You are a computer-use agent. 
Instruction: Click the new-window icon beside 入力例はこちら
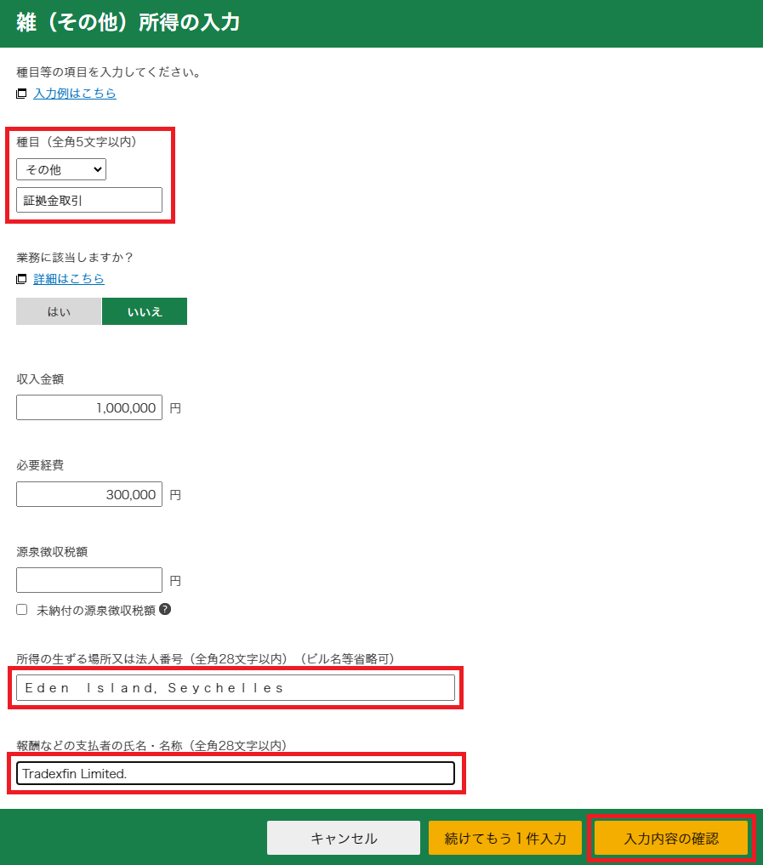click(x=21, y=94)
